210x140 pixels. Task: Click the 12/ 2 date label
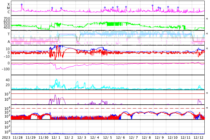69,138
